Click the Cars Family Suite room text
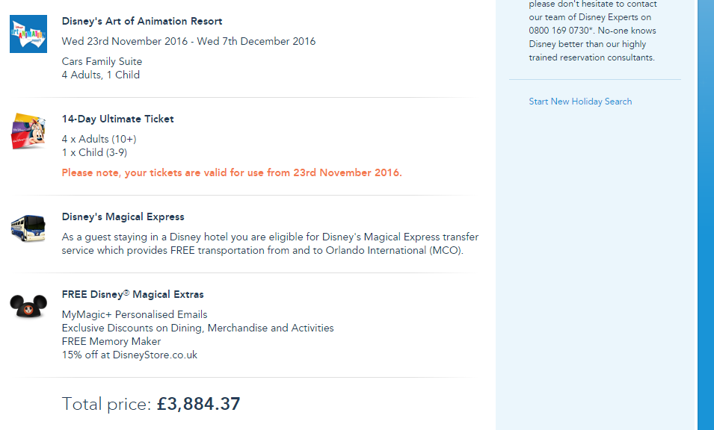Viewport: 714px width, 430px height. click(x=102, y=62)
